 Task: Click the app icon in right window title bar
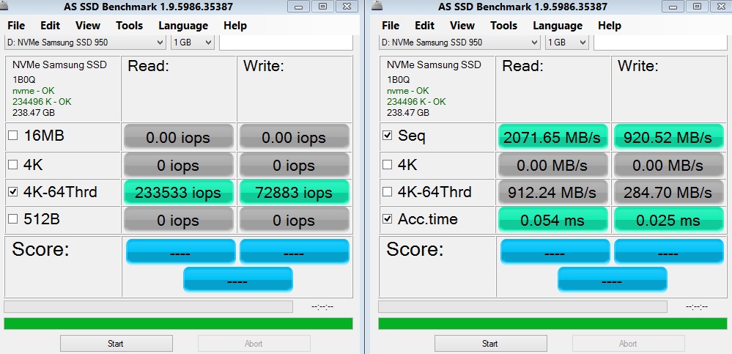tap(377, 5)
